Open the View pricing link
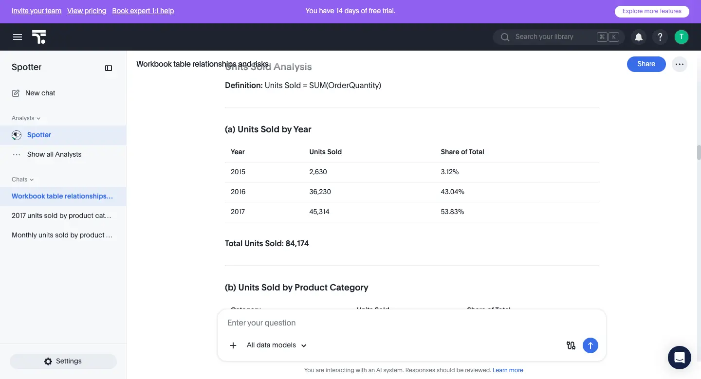 (x=87, y=11)
